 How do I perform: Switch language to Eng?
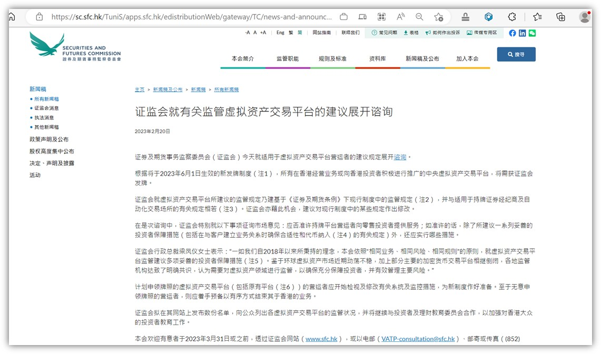pyautogui.click(x=281, y=33)
